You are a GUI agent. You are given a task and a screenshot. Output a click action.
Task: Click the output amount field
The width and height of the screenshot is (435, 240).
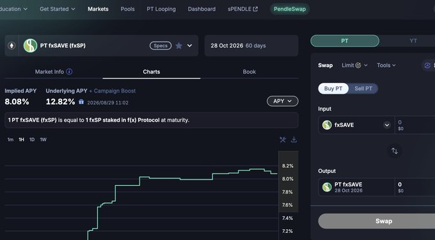(x=415, y=188)
